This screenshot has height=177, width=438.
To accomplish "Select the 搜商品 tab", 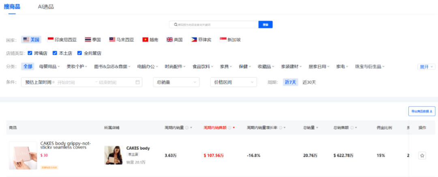I will 12,7.
